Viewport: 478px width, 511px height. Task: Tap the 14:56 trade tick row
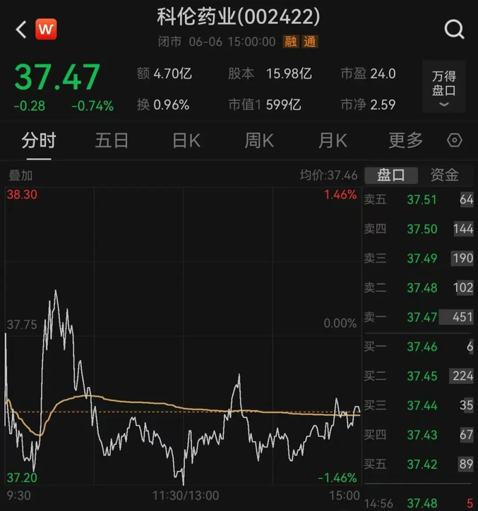click(x=419, y=503)
